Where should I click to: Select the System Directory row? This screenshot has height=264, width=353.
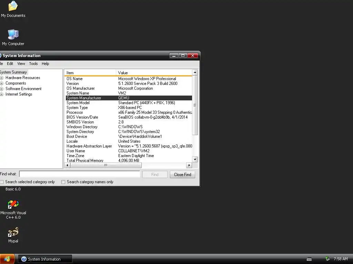(x=129, y=132)
